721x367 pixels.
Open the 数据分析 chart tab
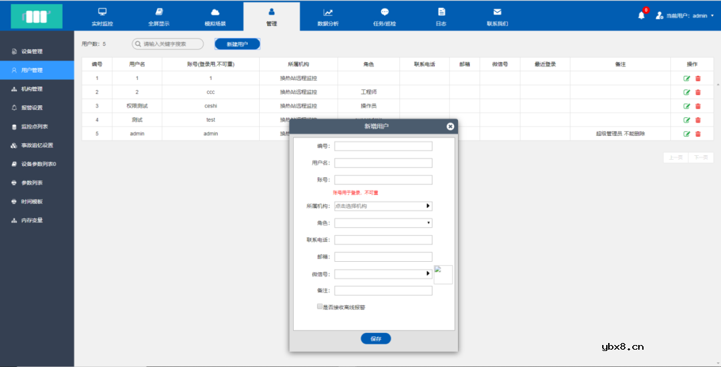tap(328, 17)
